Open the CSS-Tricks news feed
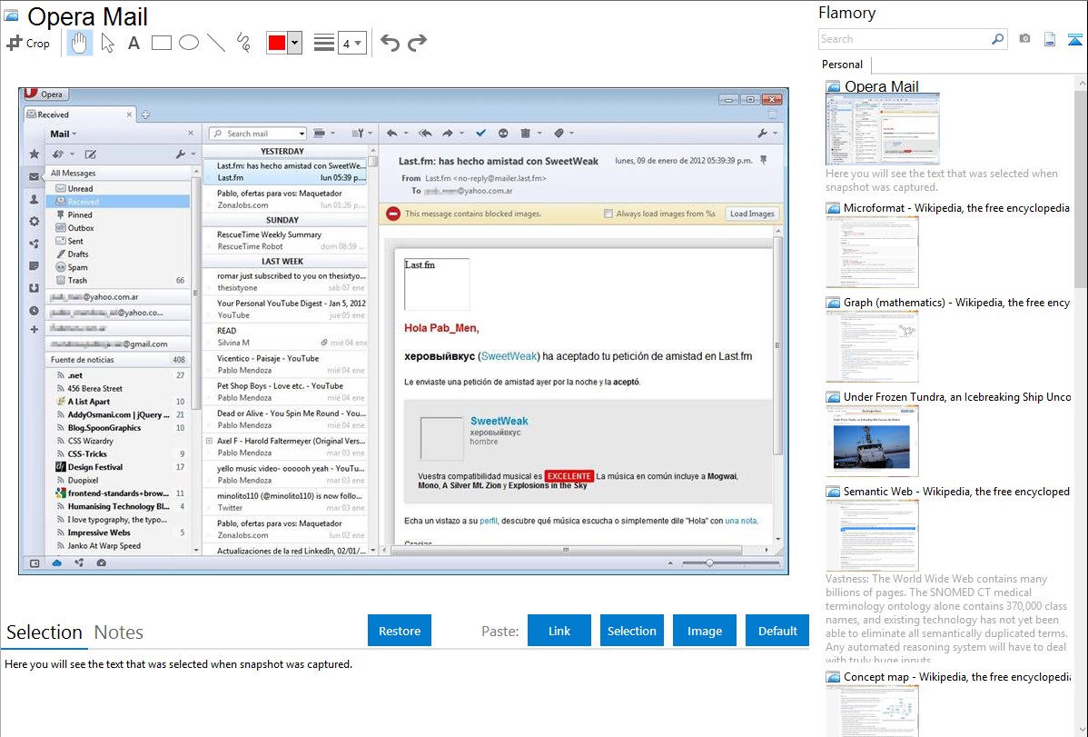The image size is (1088, 737). 118,454
